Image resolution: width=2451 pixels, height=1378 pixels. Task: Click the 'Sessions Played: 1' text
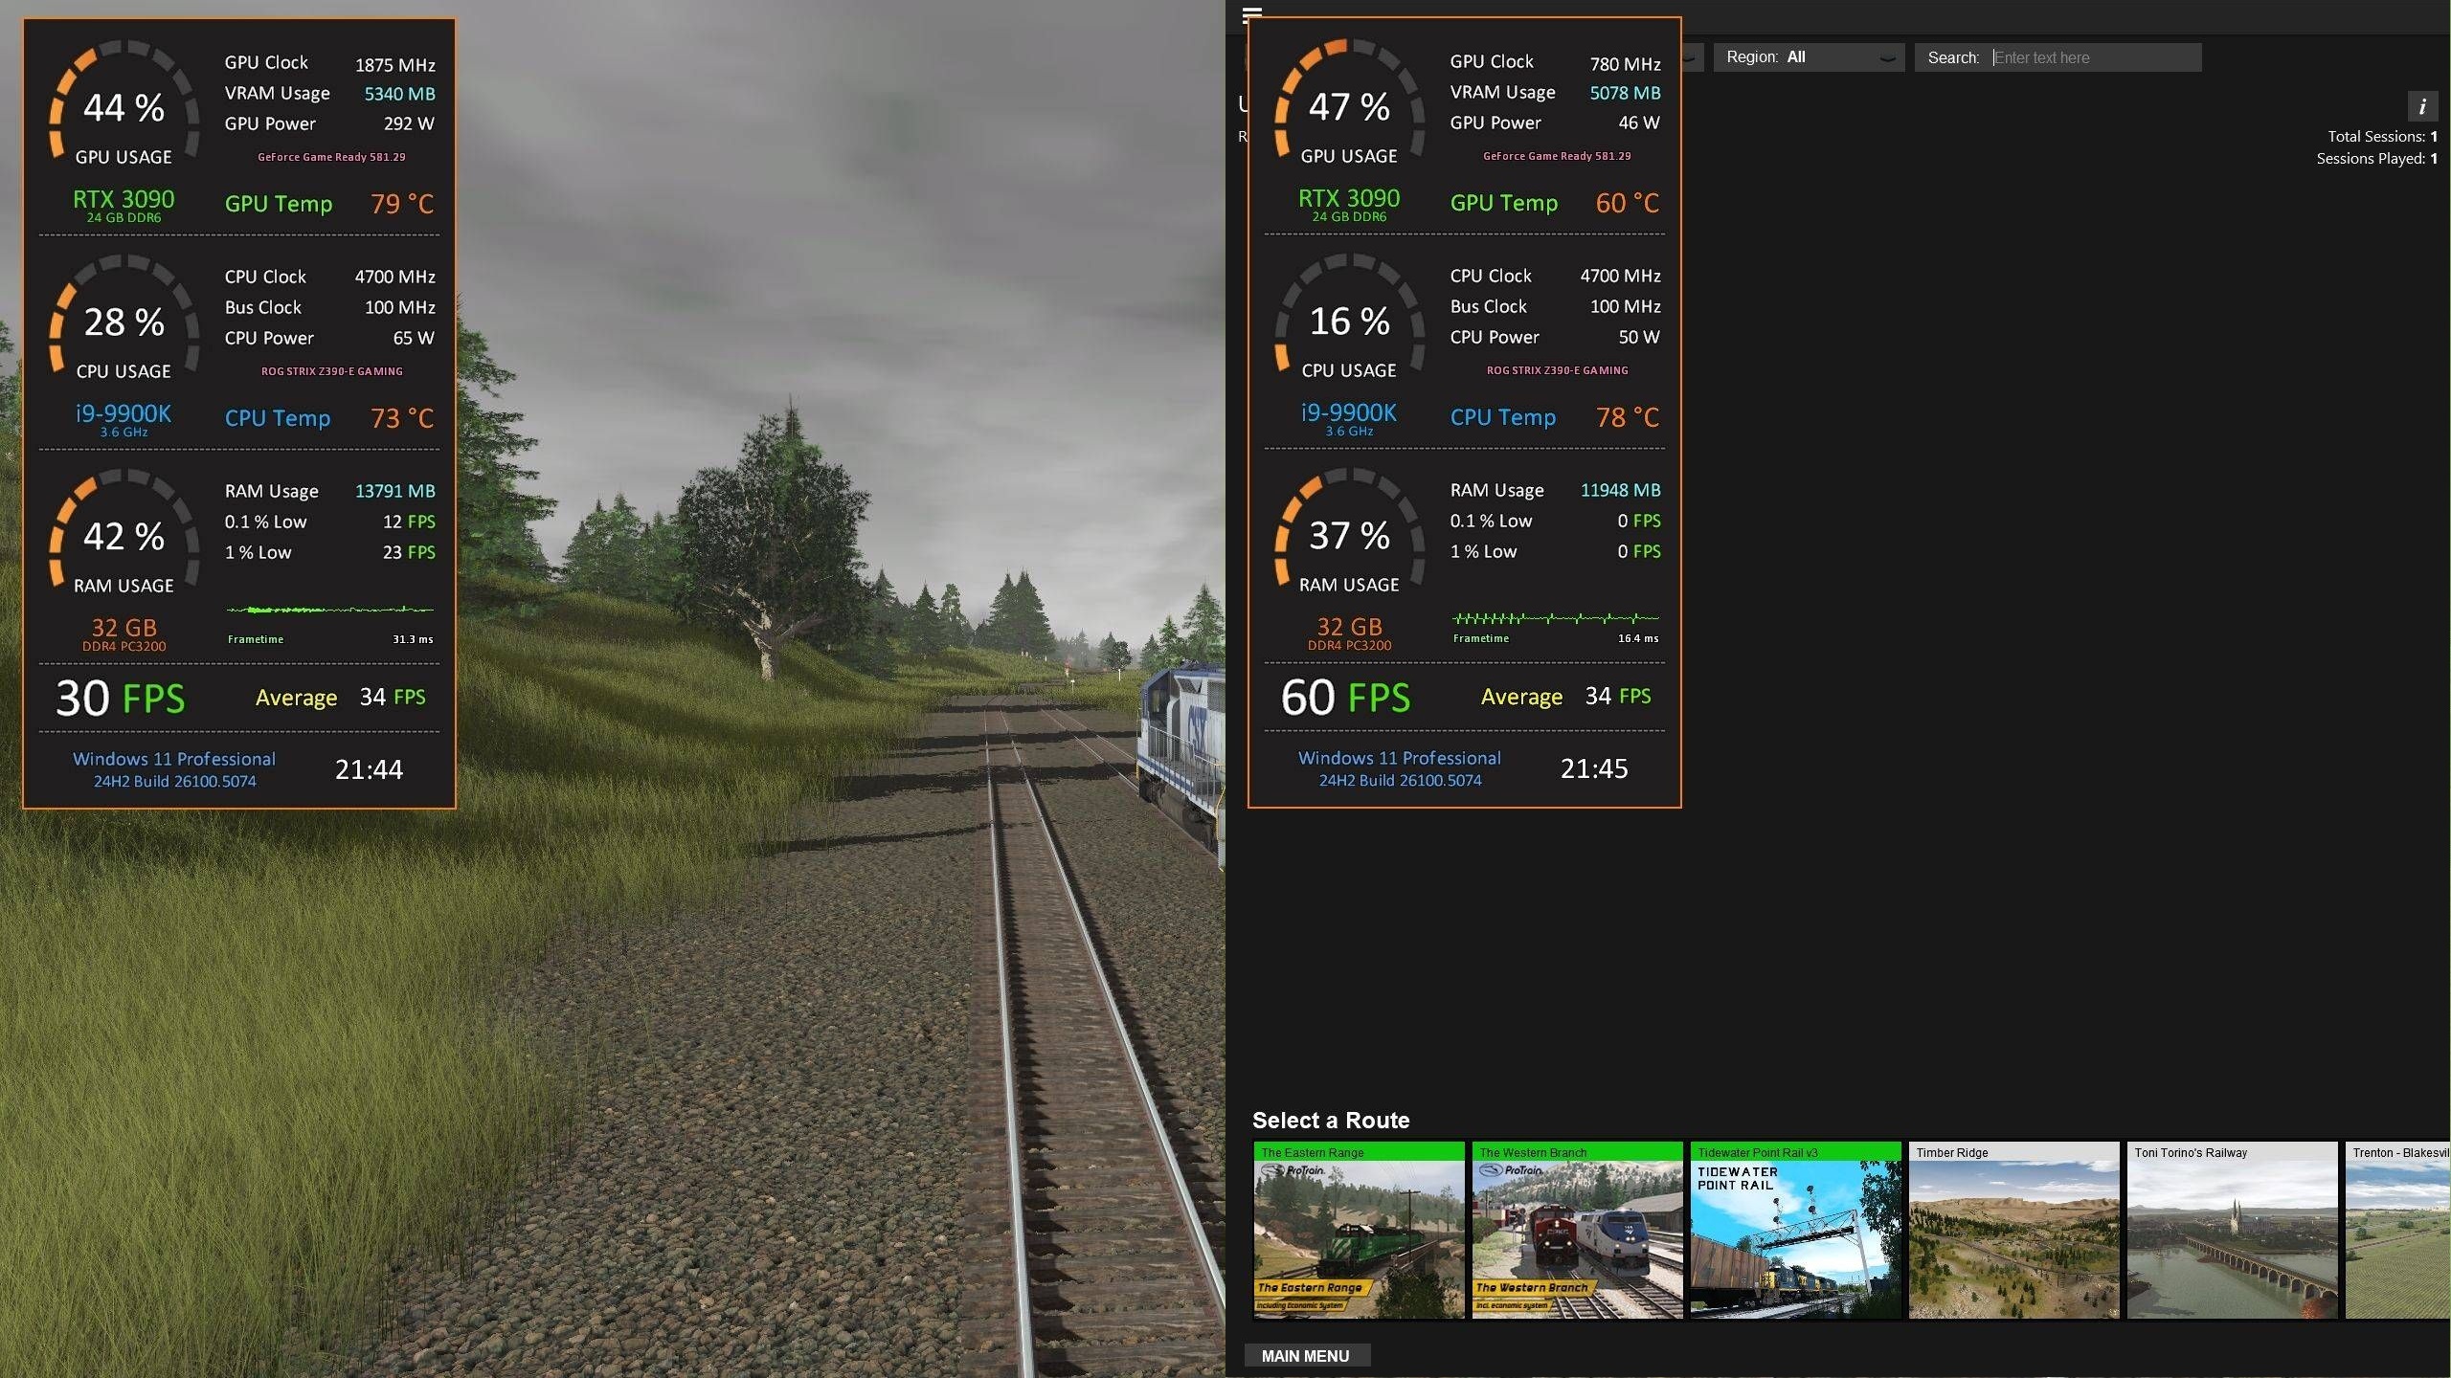(x=2376, y=159)
